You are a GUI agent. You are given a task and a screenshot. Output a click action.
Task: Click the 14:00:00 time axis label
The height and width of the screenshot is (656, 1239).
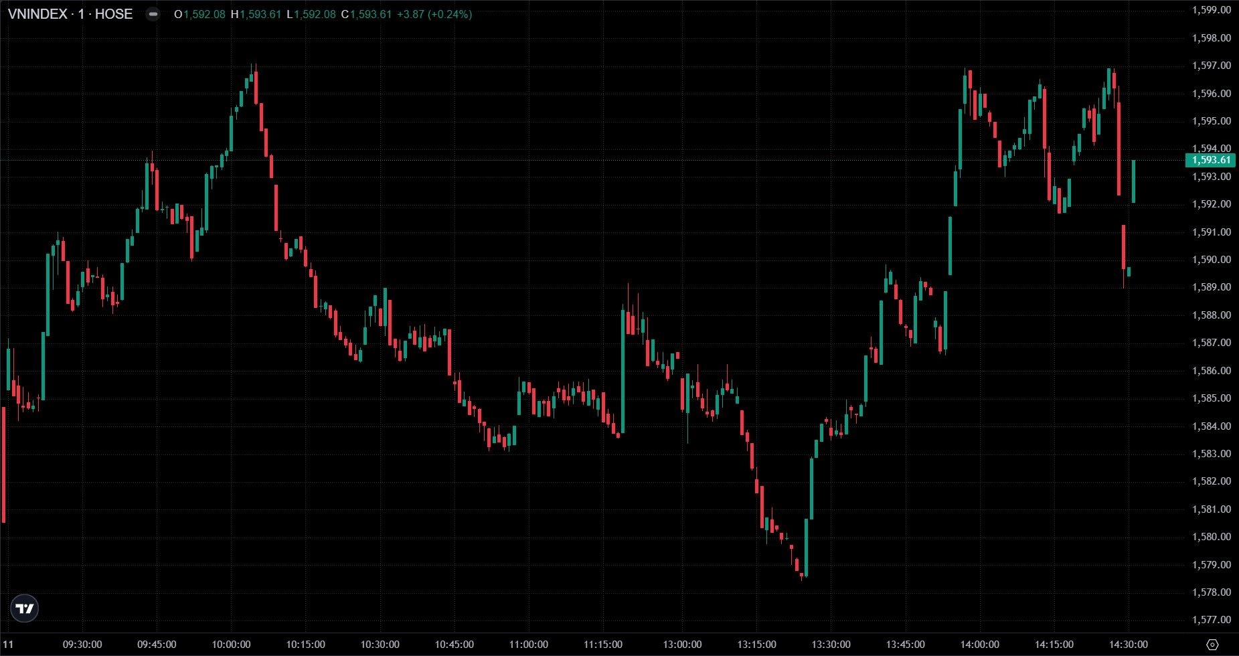click(x=979, y=645)
